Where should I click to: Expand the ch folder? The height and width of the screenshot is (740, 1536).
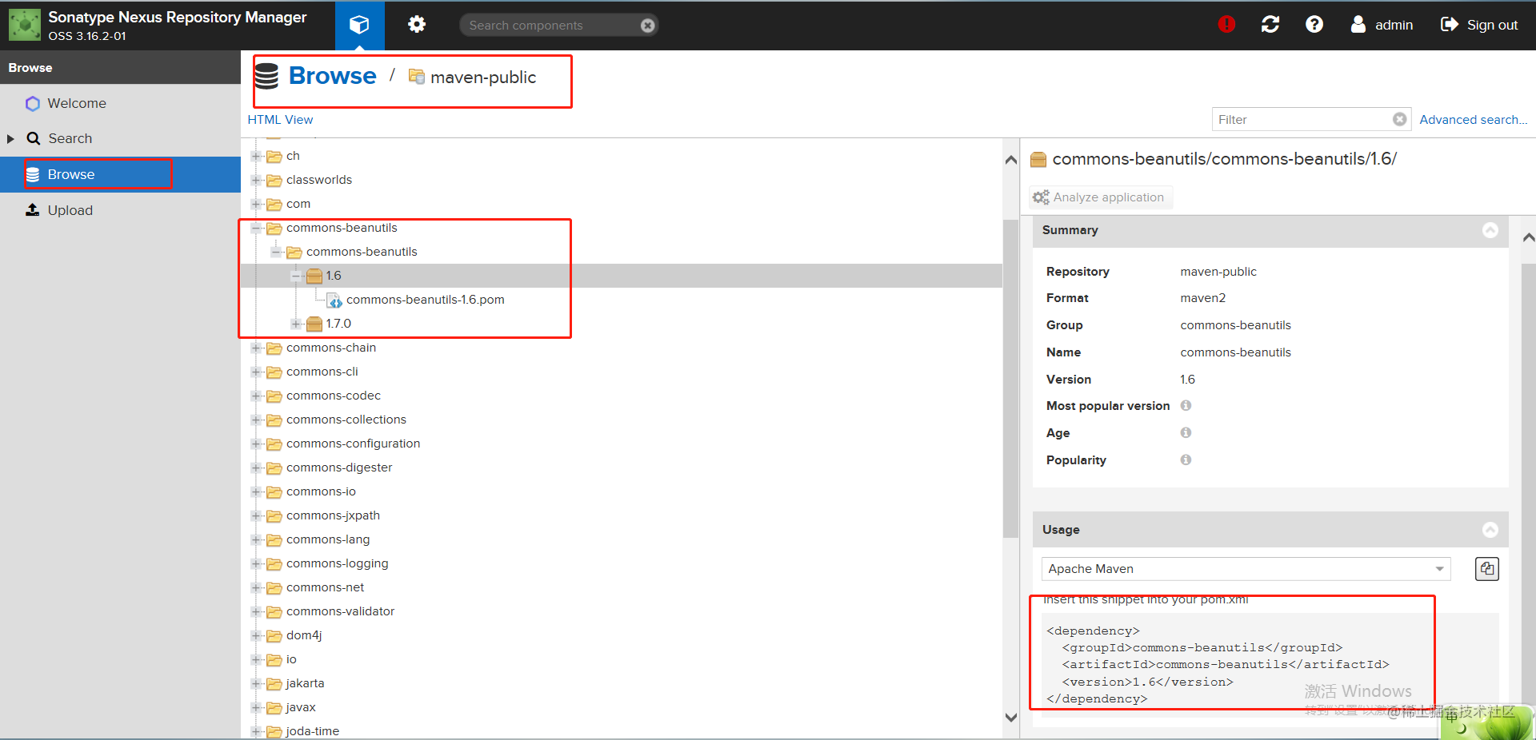point(257,156)
